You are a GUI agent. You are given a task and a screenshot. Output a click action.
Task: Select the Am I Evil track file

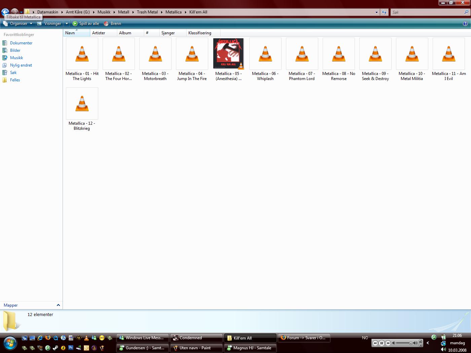448,60
